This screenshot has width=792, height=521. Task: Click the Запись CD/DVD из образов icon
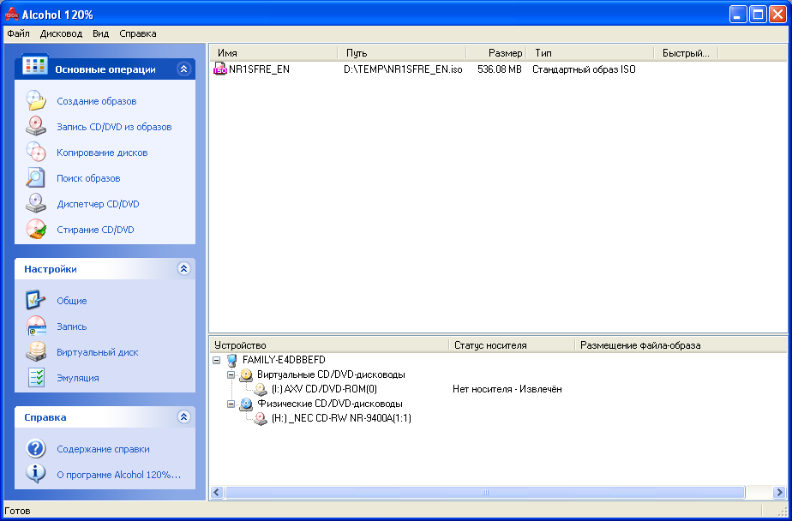click(36, 127)
